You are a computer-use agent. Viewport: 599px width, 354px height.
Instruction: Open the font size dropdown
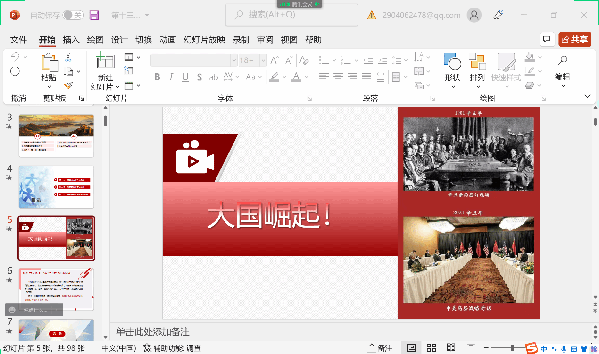point(263,60)
